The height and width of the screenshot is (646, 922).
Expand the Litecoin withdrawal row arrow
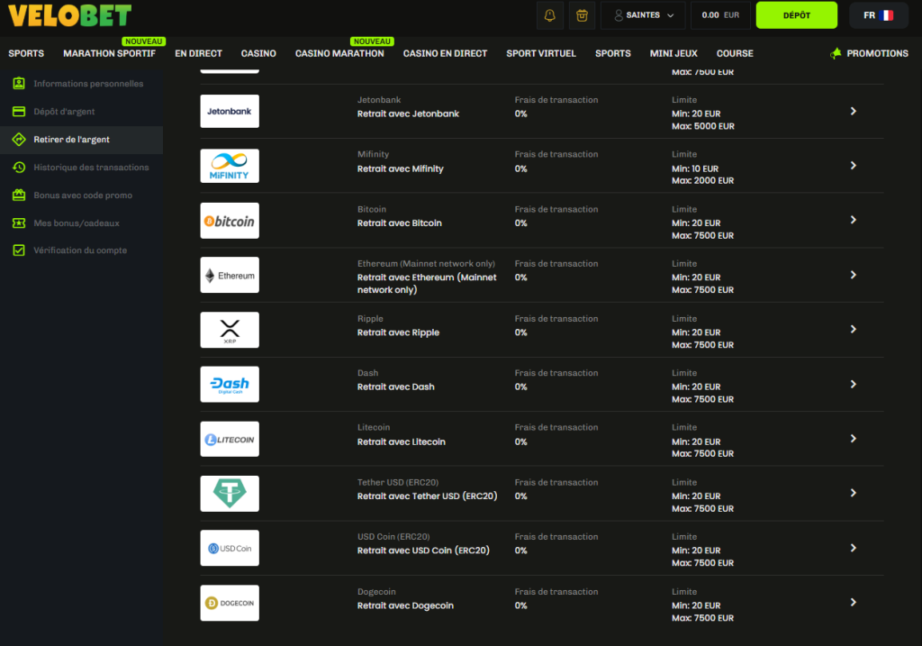[x=853, y=439]
